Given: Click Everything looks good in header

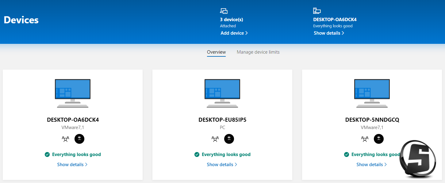Looking at the screenshot, I should click(333, 26).
